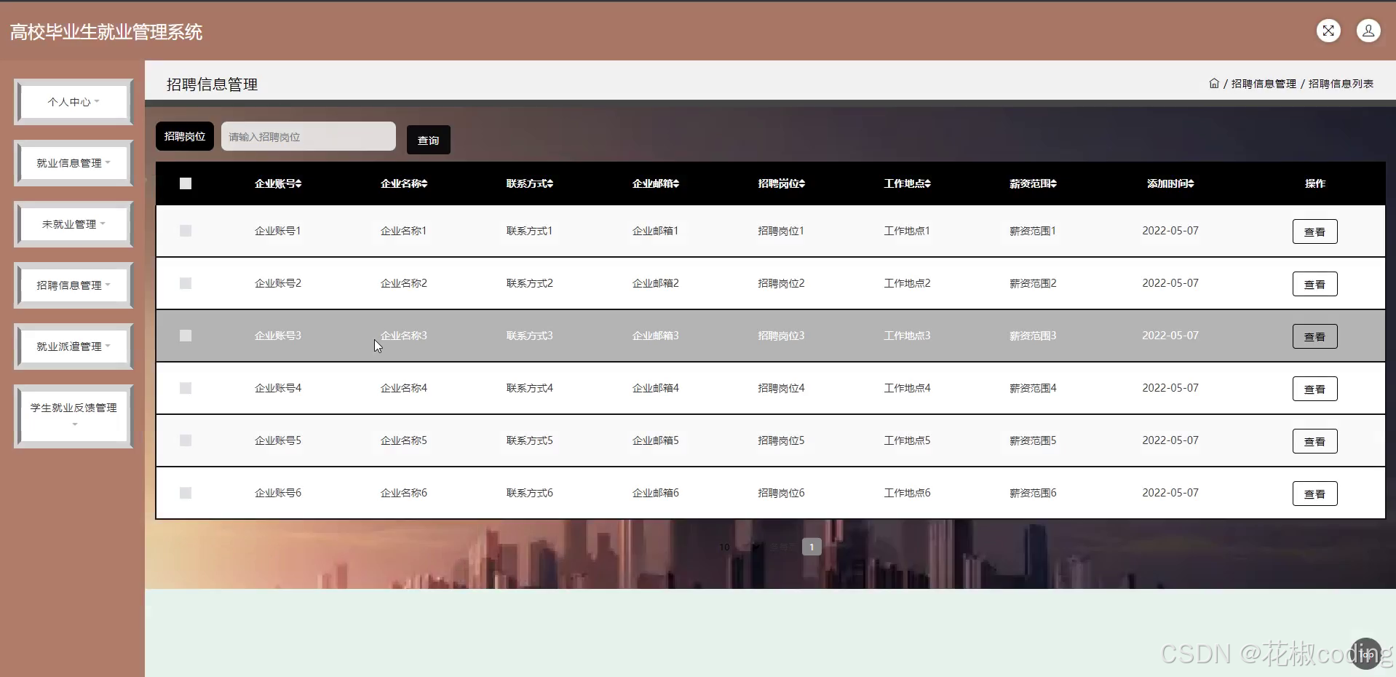This screenshot has width=1396, height=677.
Task: Click the 查询 search button
Action: [x=429, y=140]
